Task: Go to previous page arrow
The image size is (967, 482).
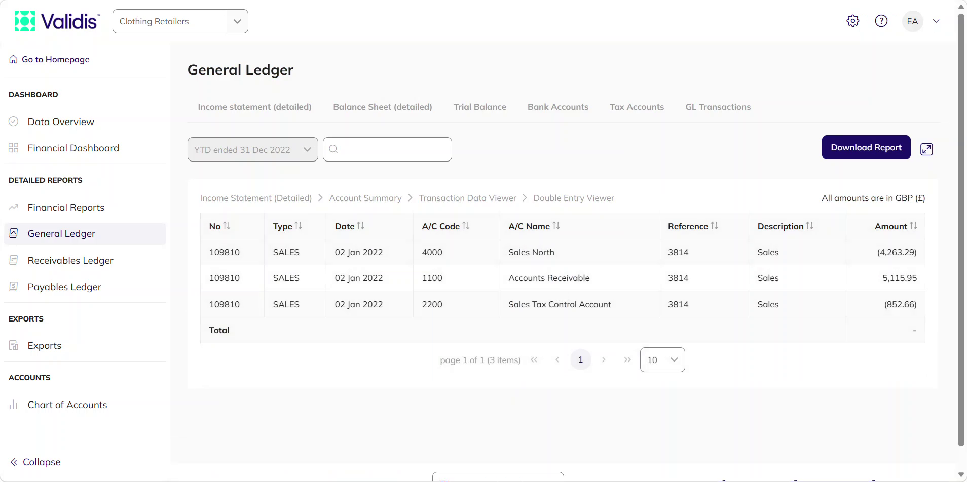Action: click(557, 359)
